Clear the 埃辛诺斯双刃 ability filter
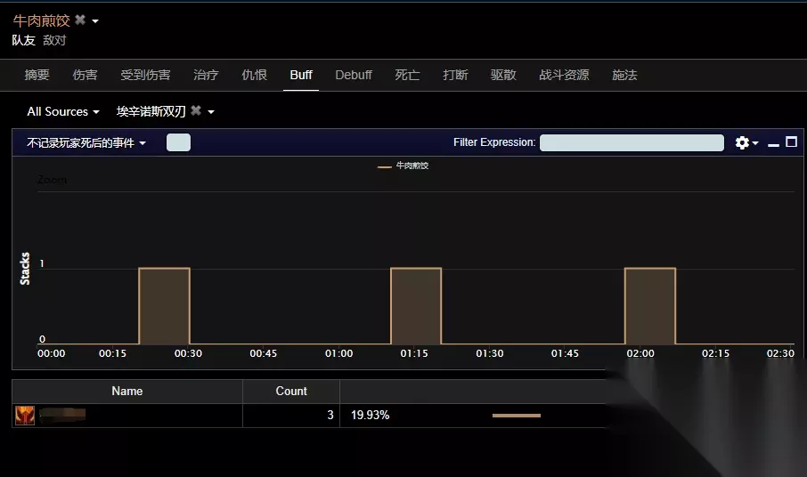The height and width of the screenshot is (477, 807). pos(196,110)
